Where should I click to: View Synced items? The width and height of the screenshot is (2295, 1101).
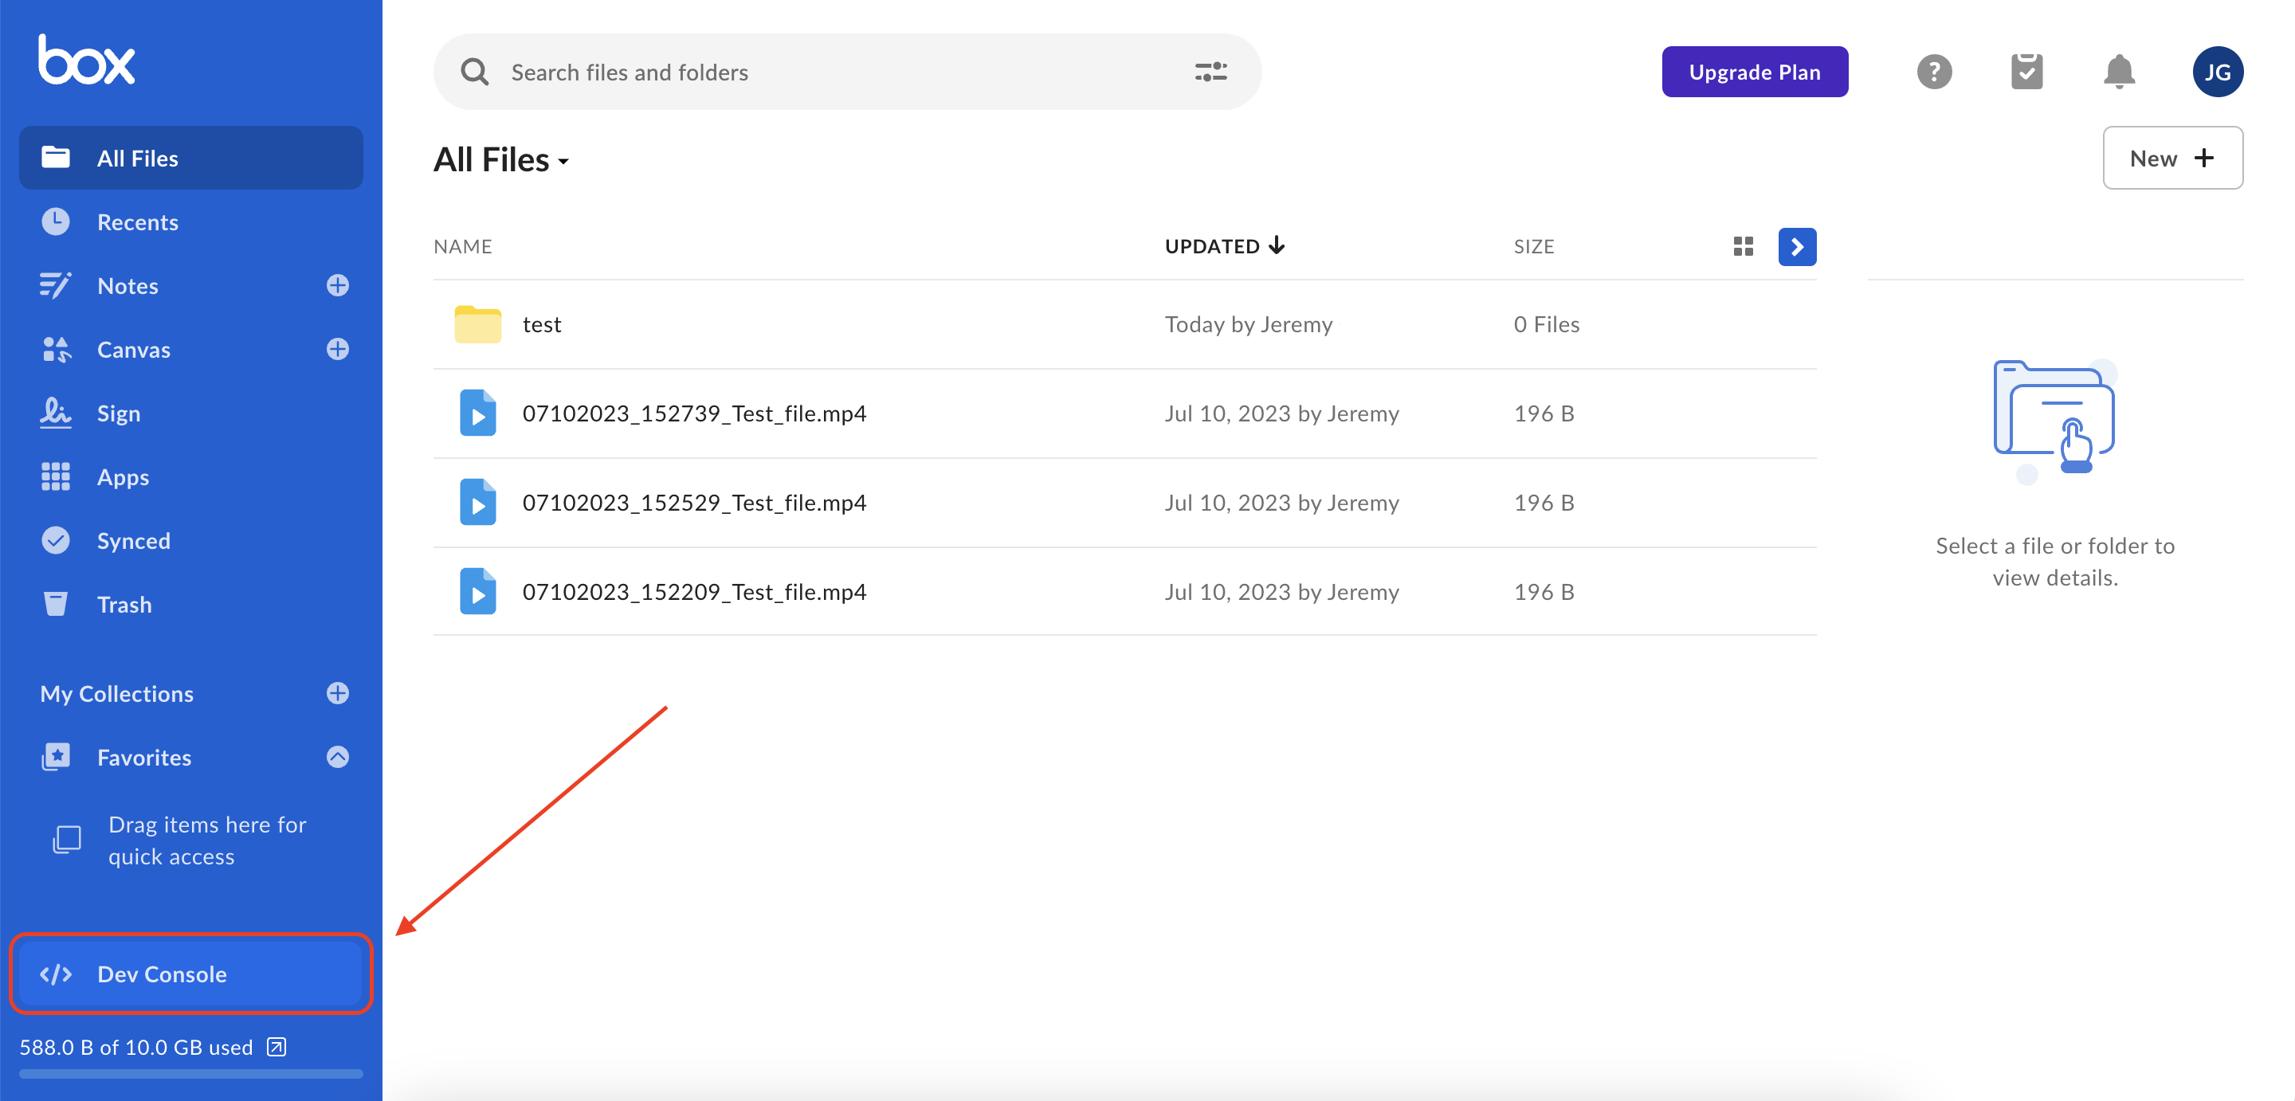[x=134, y=540]
